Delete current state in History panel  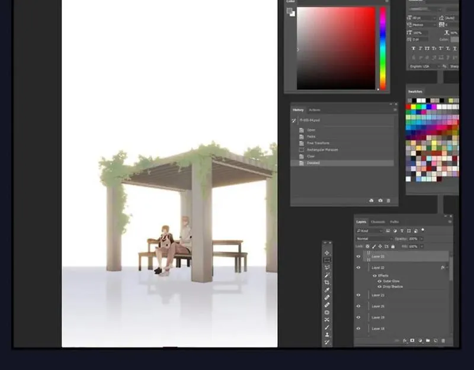pyautogui.click(x=389, y=201)
